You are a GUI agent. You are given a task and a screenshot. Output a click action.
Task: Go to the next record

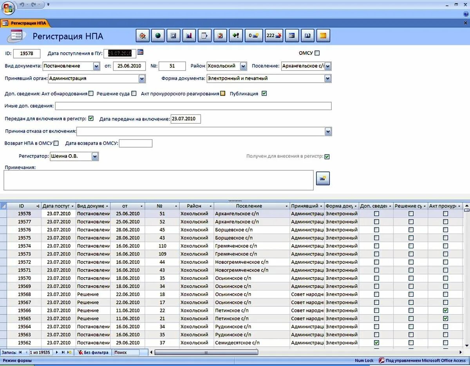pos(57,352)
